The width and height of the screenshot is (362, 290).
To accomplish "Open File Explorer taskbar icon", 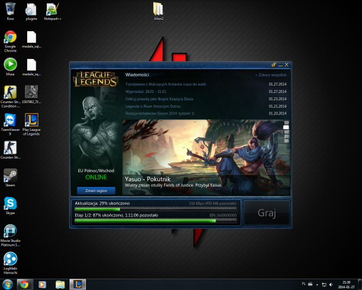I will pyautogui.click(x=60, y=284).
